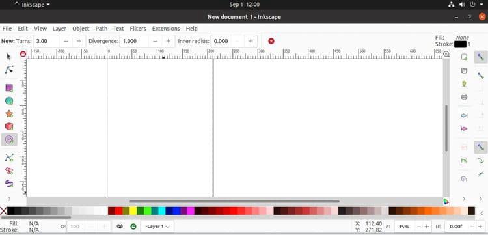Toggle Enable snapping at top of snap bar
The image size is (488, 235).
[x=481, y=57]
